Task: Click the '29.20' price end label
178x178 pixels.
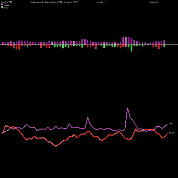Action: [172, 133]
